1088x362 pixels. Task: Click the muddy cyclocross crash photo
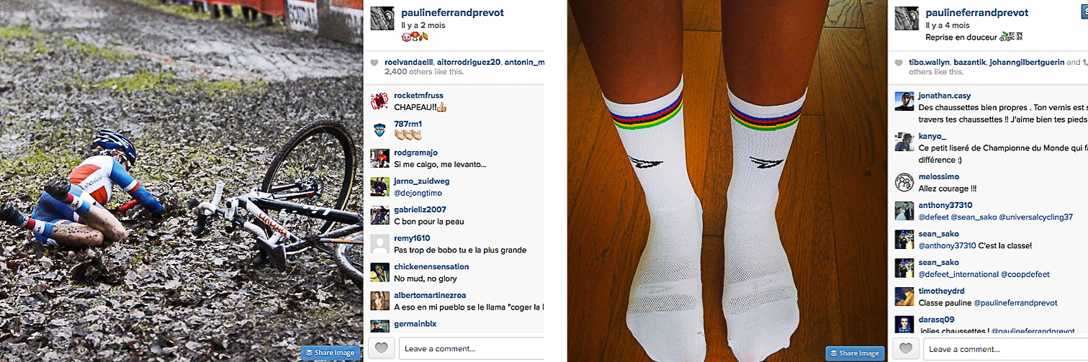pyautogui.click(x=181, y=181)
